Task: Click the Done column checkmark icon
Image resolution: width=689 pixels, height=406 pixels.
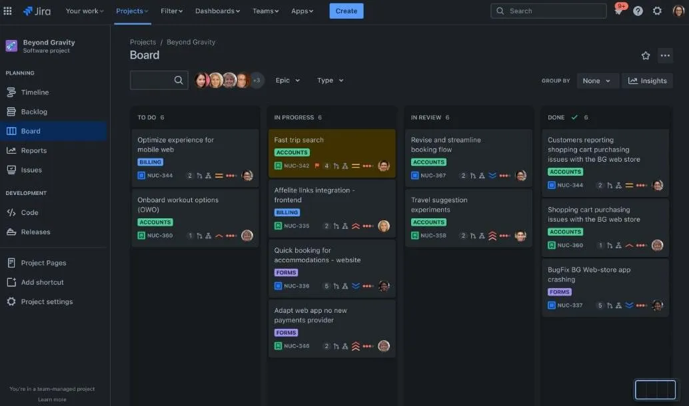Action: click(574, 117)
